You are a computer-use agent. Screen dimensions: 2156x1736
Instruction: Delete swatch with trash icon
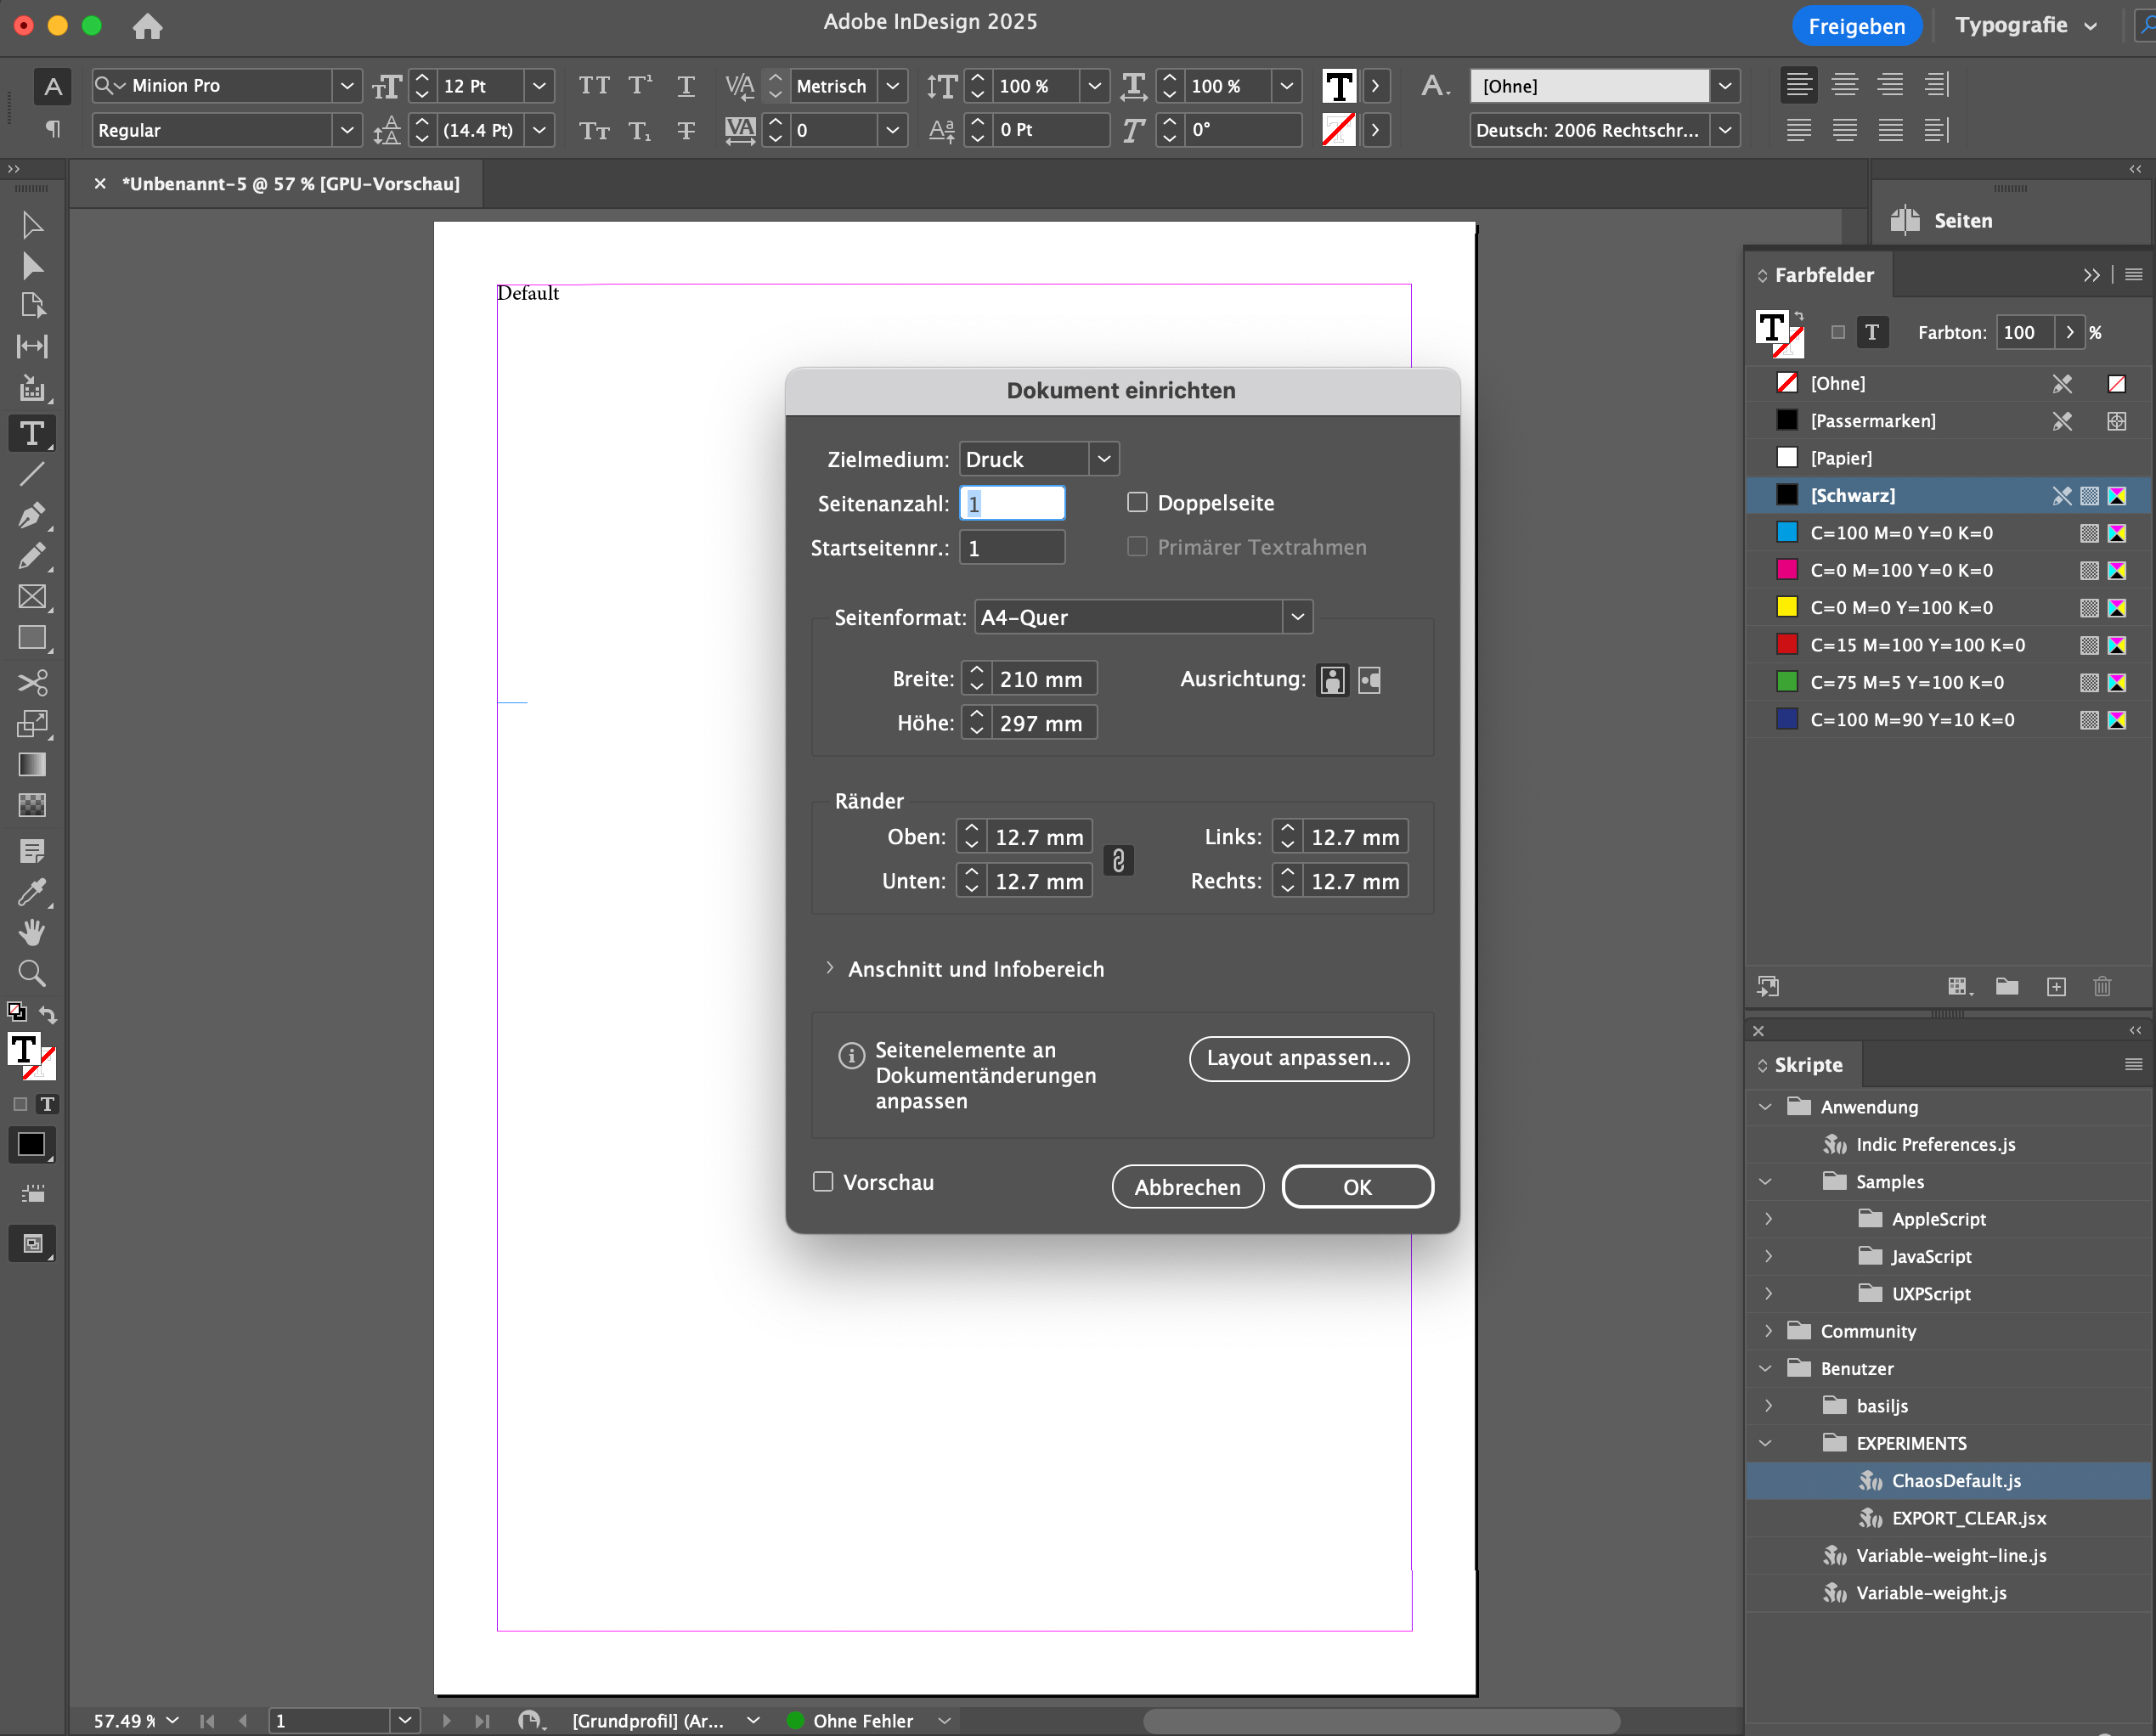(x=2102, y=986)
